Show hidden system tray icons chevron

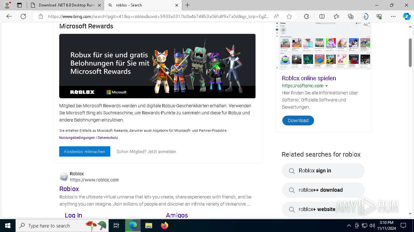349,226
